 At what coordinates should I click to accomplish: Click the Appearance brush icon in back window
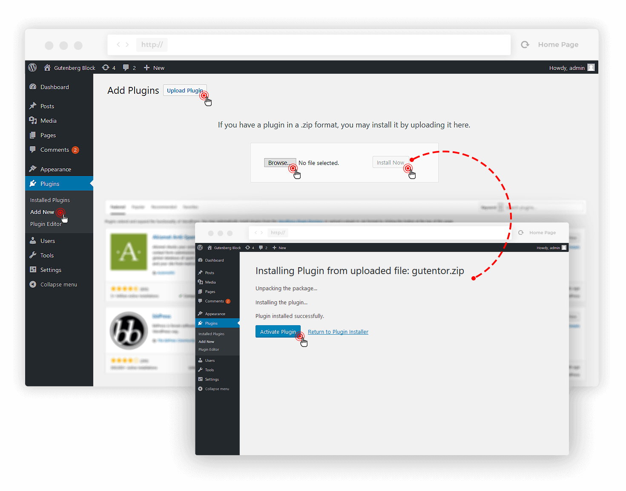(x=33, y=169)
